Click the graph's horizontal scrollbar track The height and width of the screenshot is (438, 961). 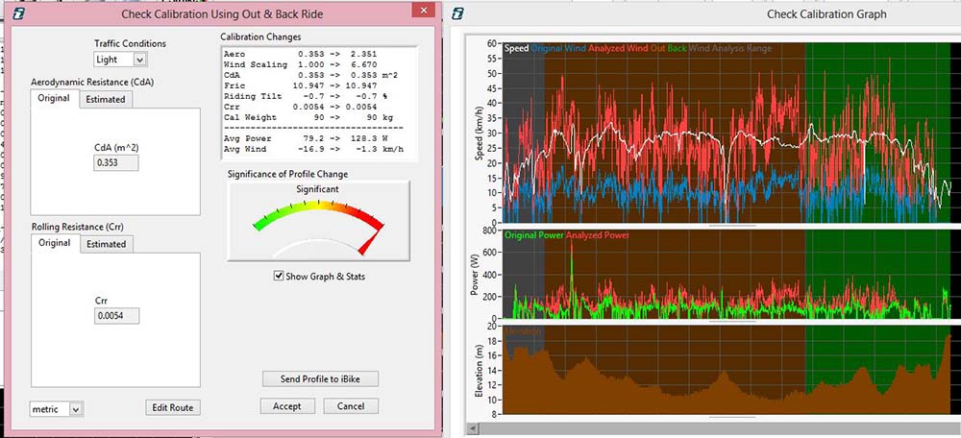click(x=711, y=428)
